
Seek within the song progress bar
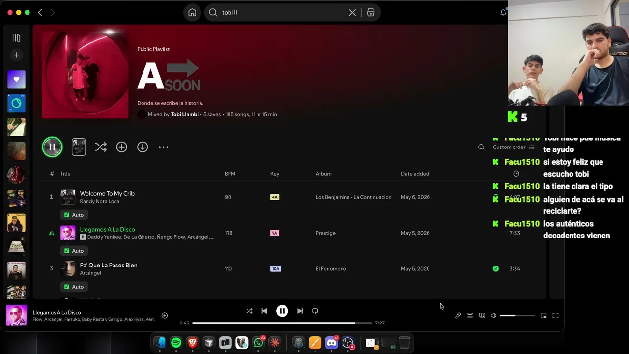(x=282, y=323)
